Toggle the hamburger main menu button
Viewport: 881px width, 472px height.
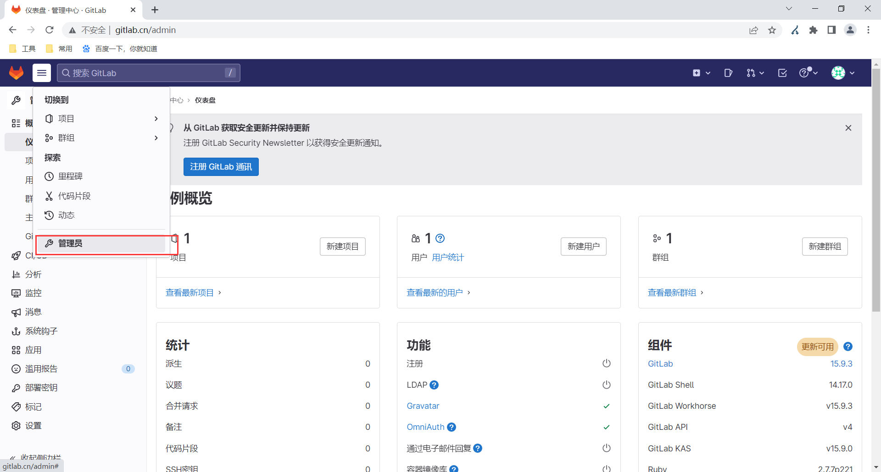coord(42,73)
